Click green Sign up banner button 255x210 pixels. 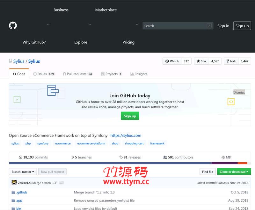pos(130,116)
